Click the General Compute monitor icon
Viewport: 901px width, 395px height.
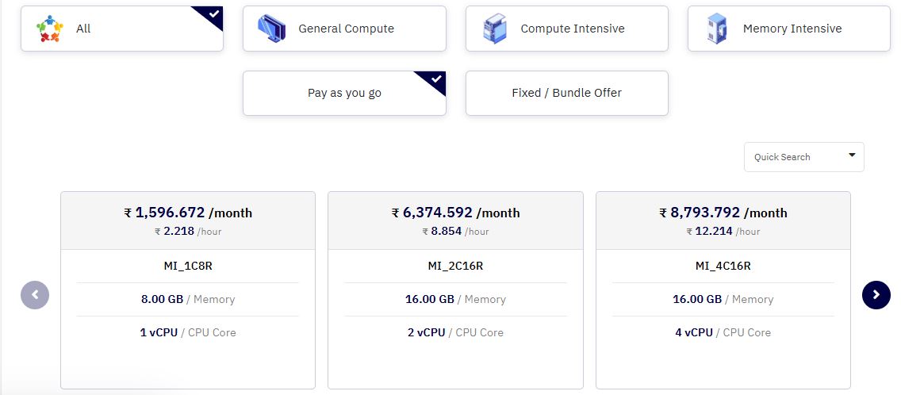pyautogui.click(x=271, y=29)
